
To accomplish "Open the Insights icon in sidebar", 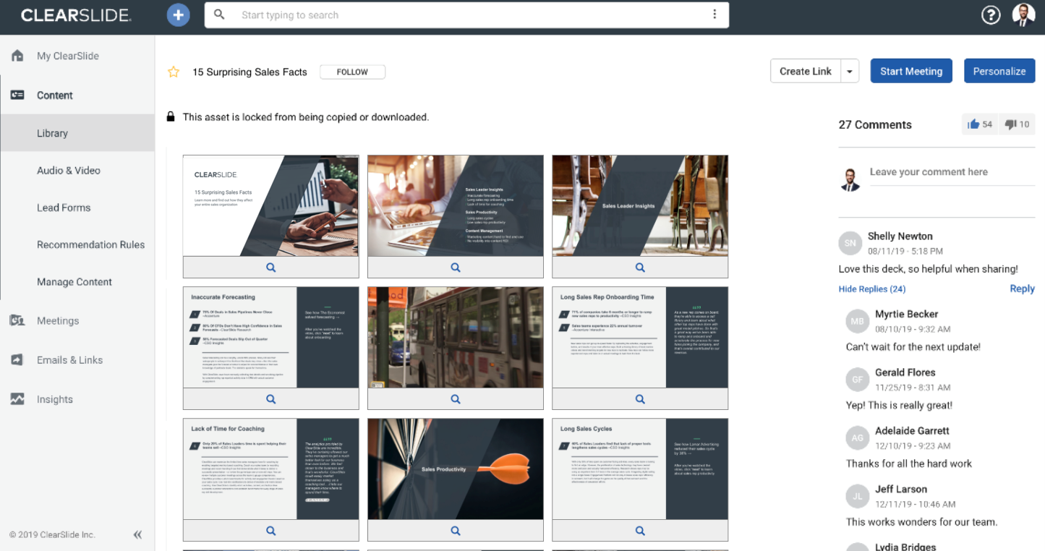I will 17,398.
